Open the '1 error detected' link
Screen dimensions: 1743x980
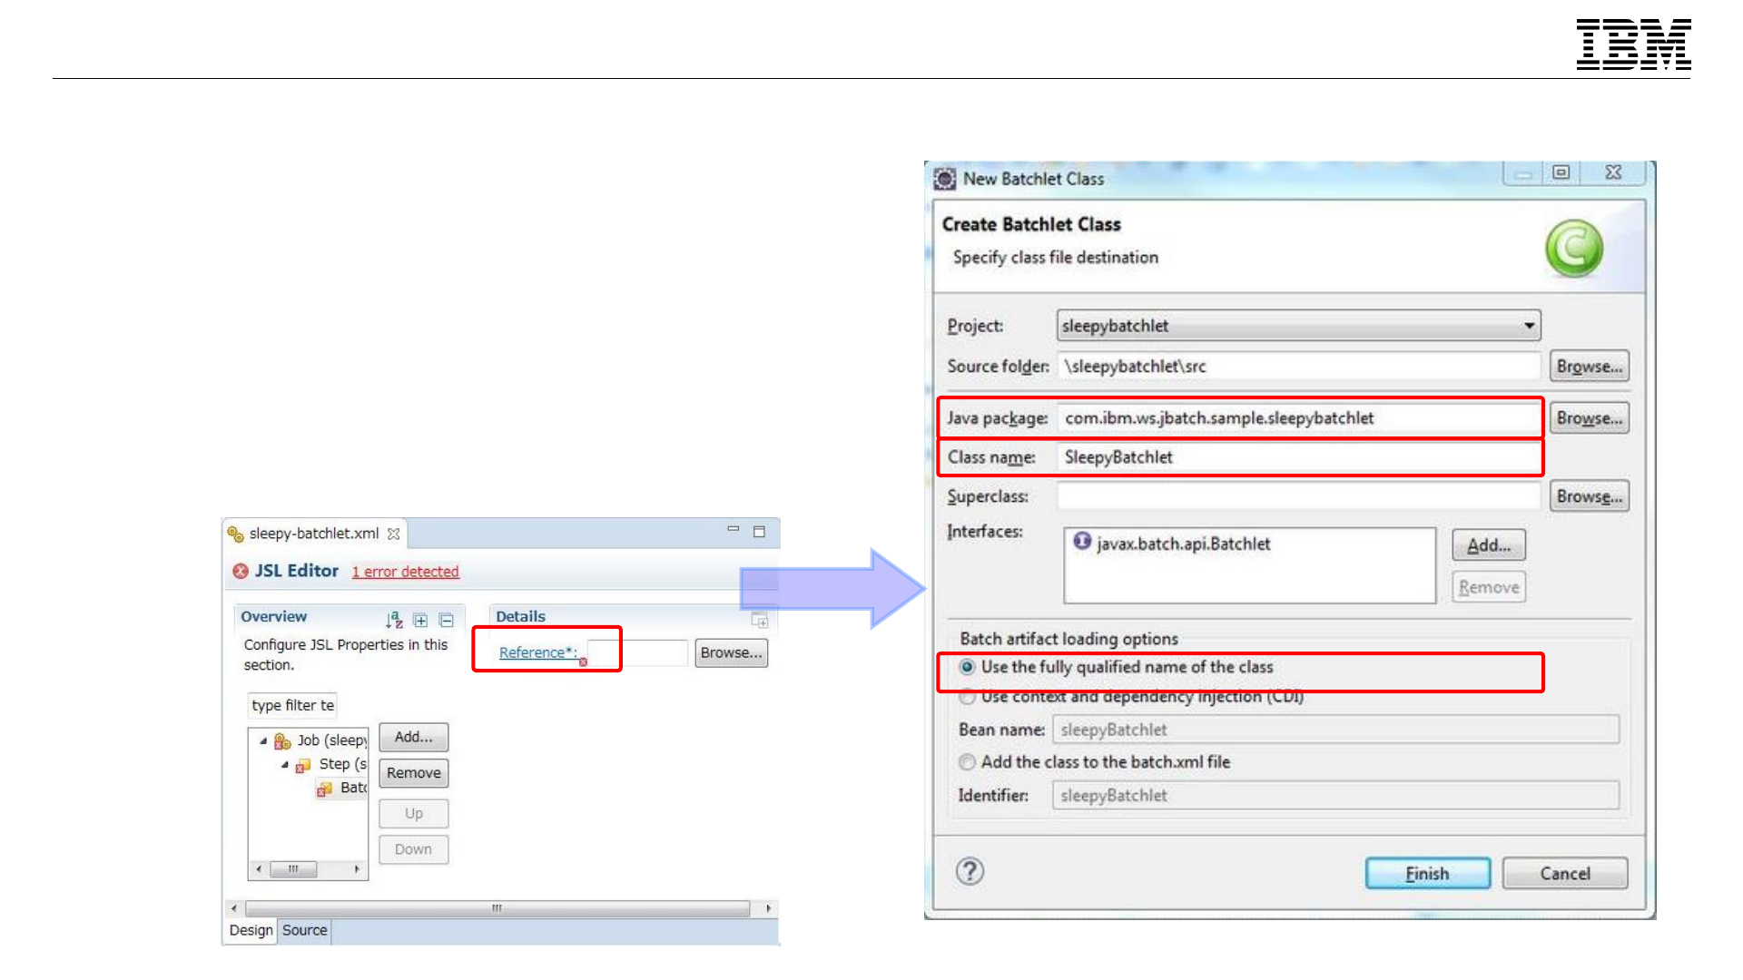pyautogui.click(x=406, y=572)
